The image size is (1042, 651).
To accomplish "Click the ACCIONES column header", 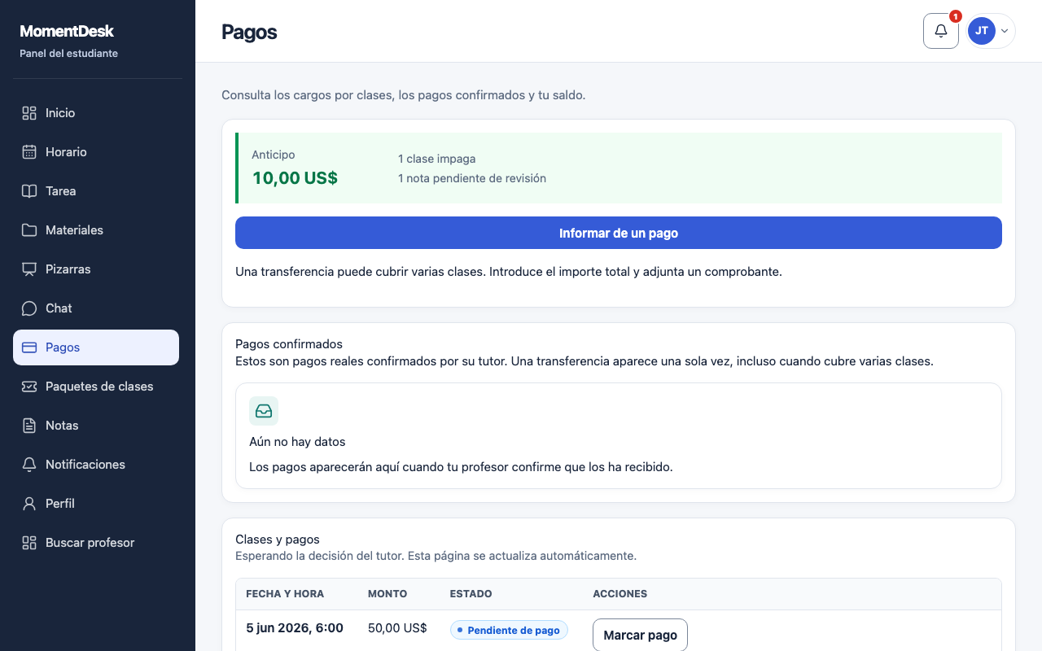I will [620, 594].
